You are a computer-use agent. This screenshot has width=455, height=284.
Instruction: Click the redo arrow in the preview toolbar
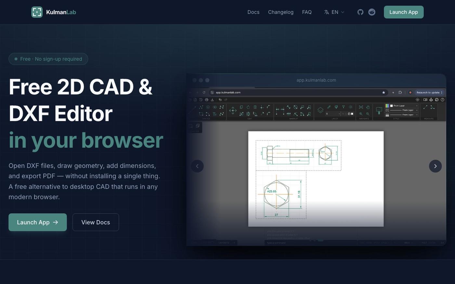click(226, 100)
